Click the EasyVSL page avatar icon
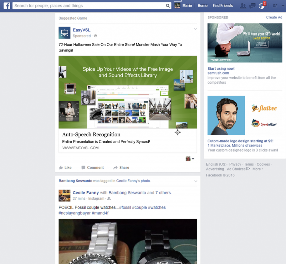Image resolution: width=286 pixels, height=264 pixels. click(65, 33)
